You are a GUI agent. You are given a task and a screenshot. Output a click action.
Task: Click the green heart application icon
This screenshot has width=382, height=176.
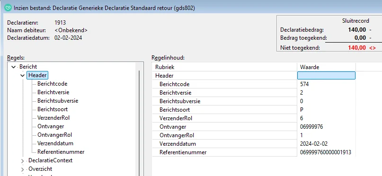8,8
